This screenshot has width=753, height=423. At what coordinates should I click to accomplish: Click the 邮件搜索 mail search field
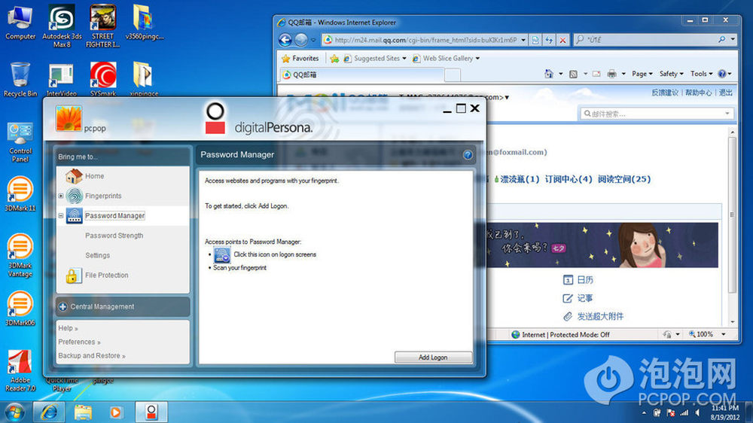pos(656,114)
